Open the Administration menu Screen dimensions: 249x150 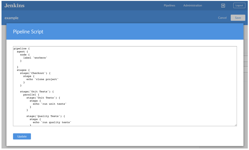[x=192, y=5]
